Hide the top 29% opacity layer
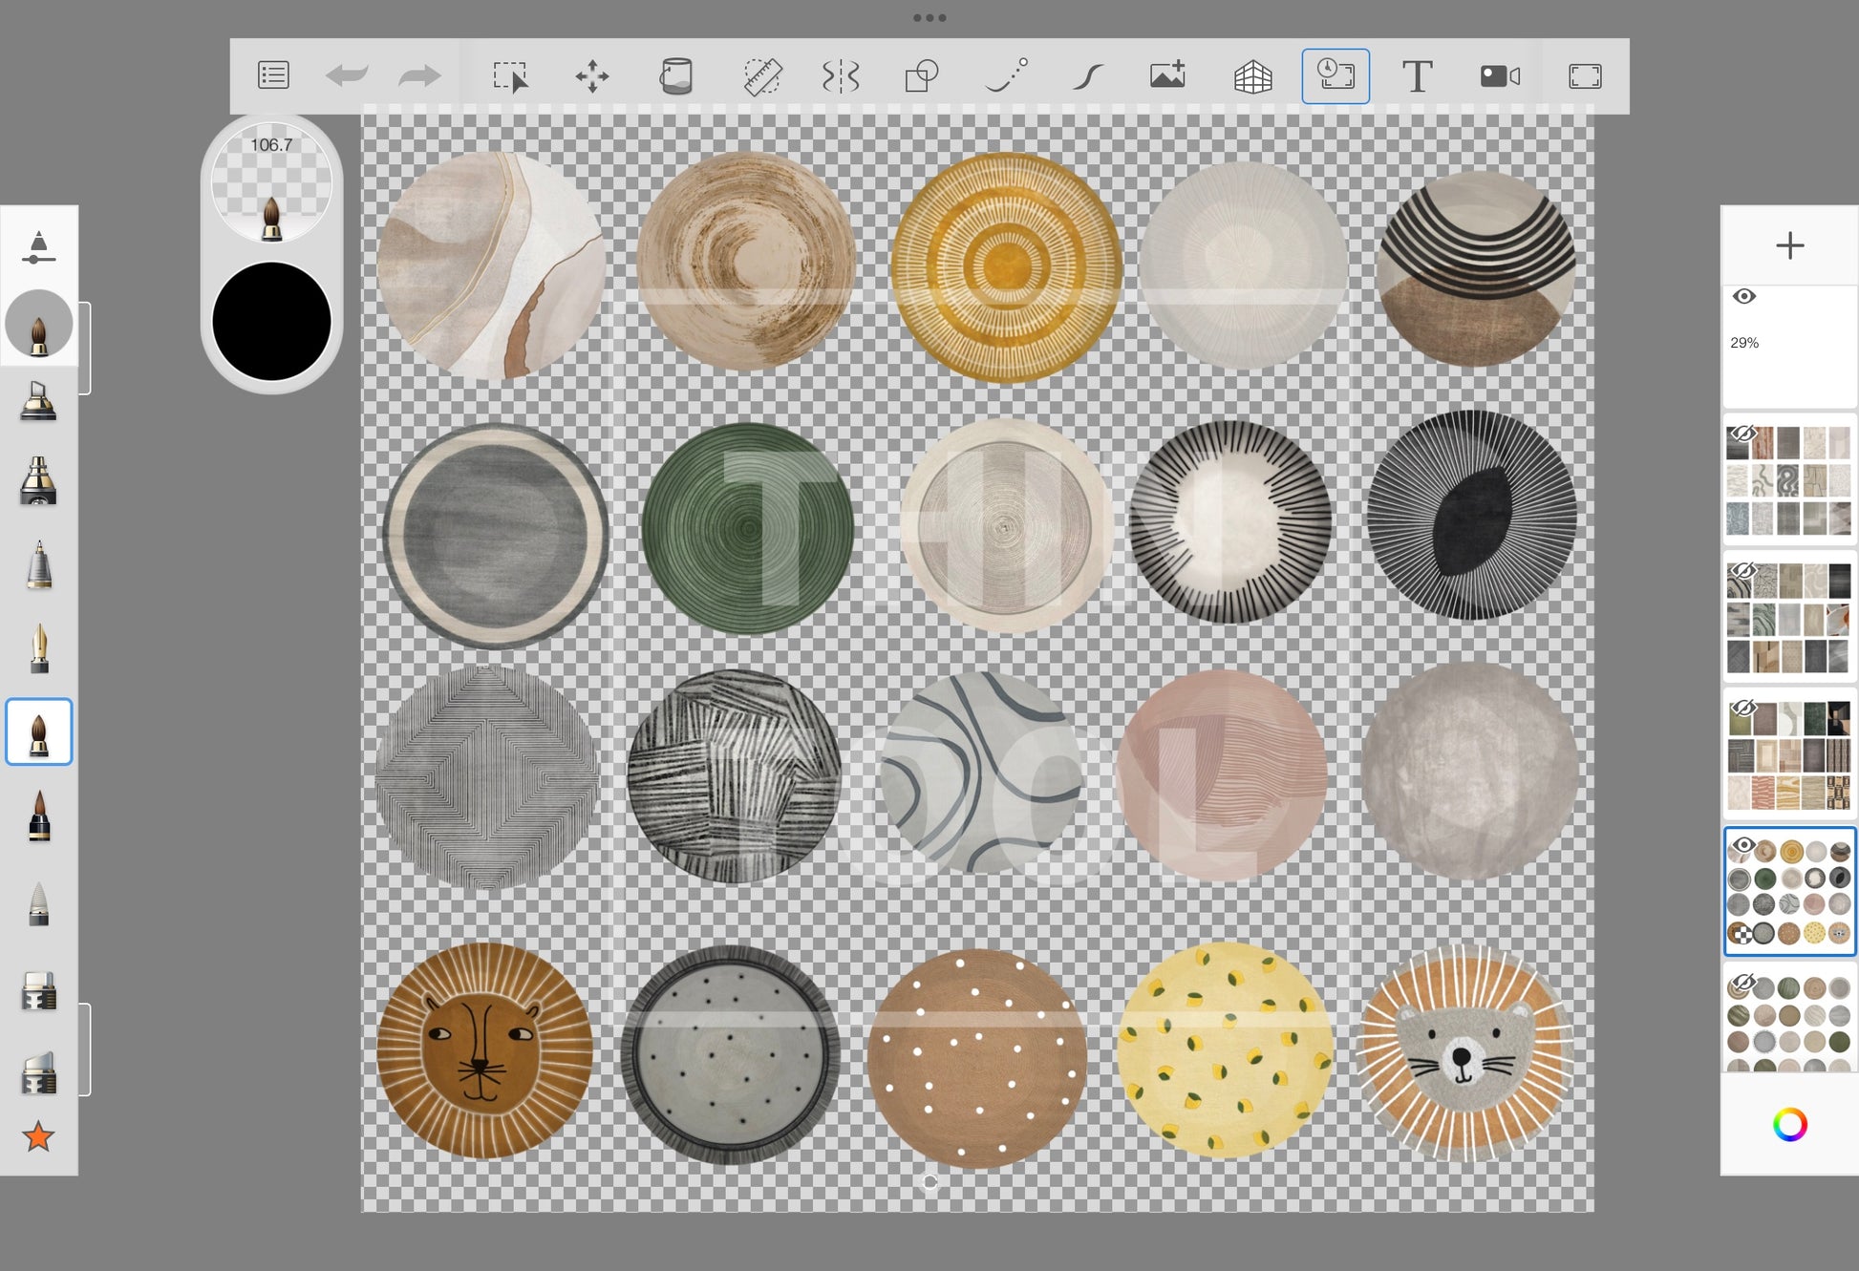Screen dimensions: 1859x1271 [x=1744, y=296]
